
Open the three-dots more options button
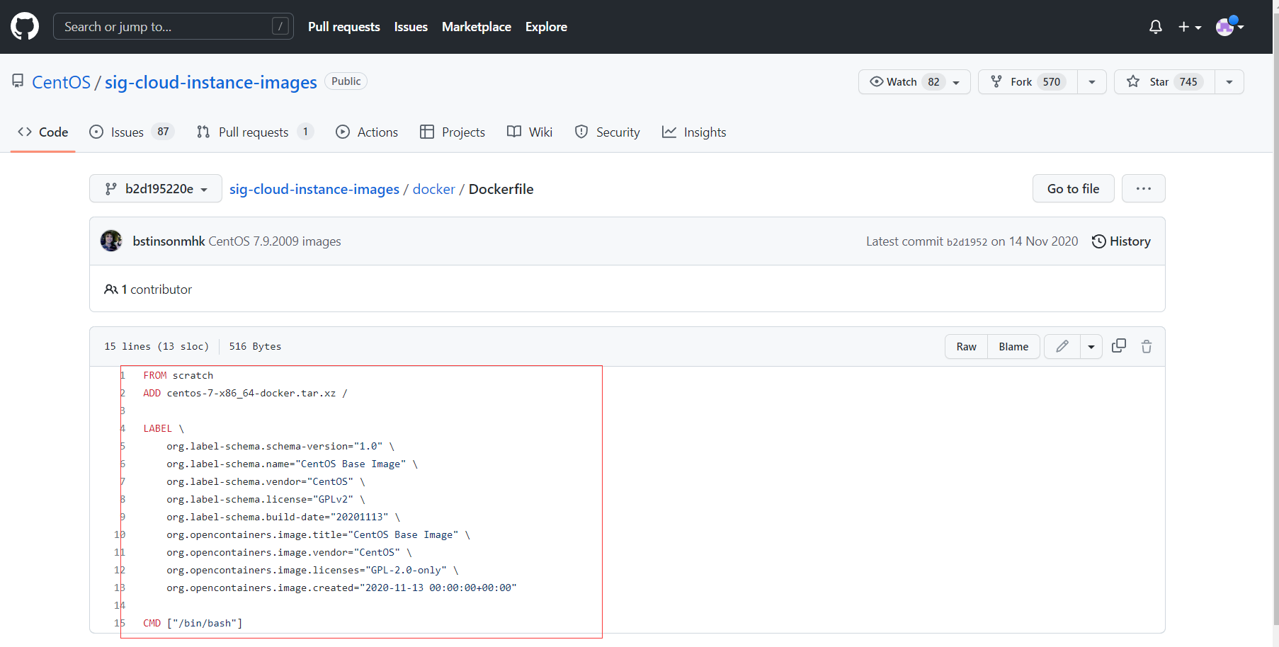(1144, 188)
